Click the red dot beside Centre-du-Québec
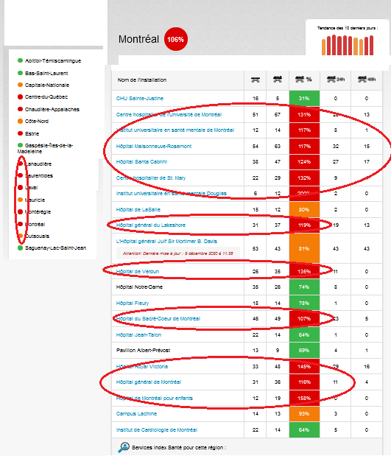The image size is (391, 456). (x=20, y=97)
